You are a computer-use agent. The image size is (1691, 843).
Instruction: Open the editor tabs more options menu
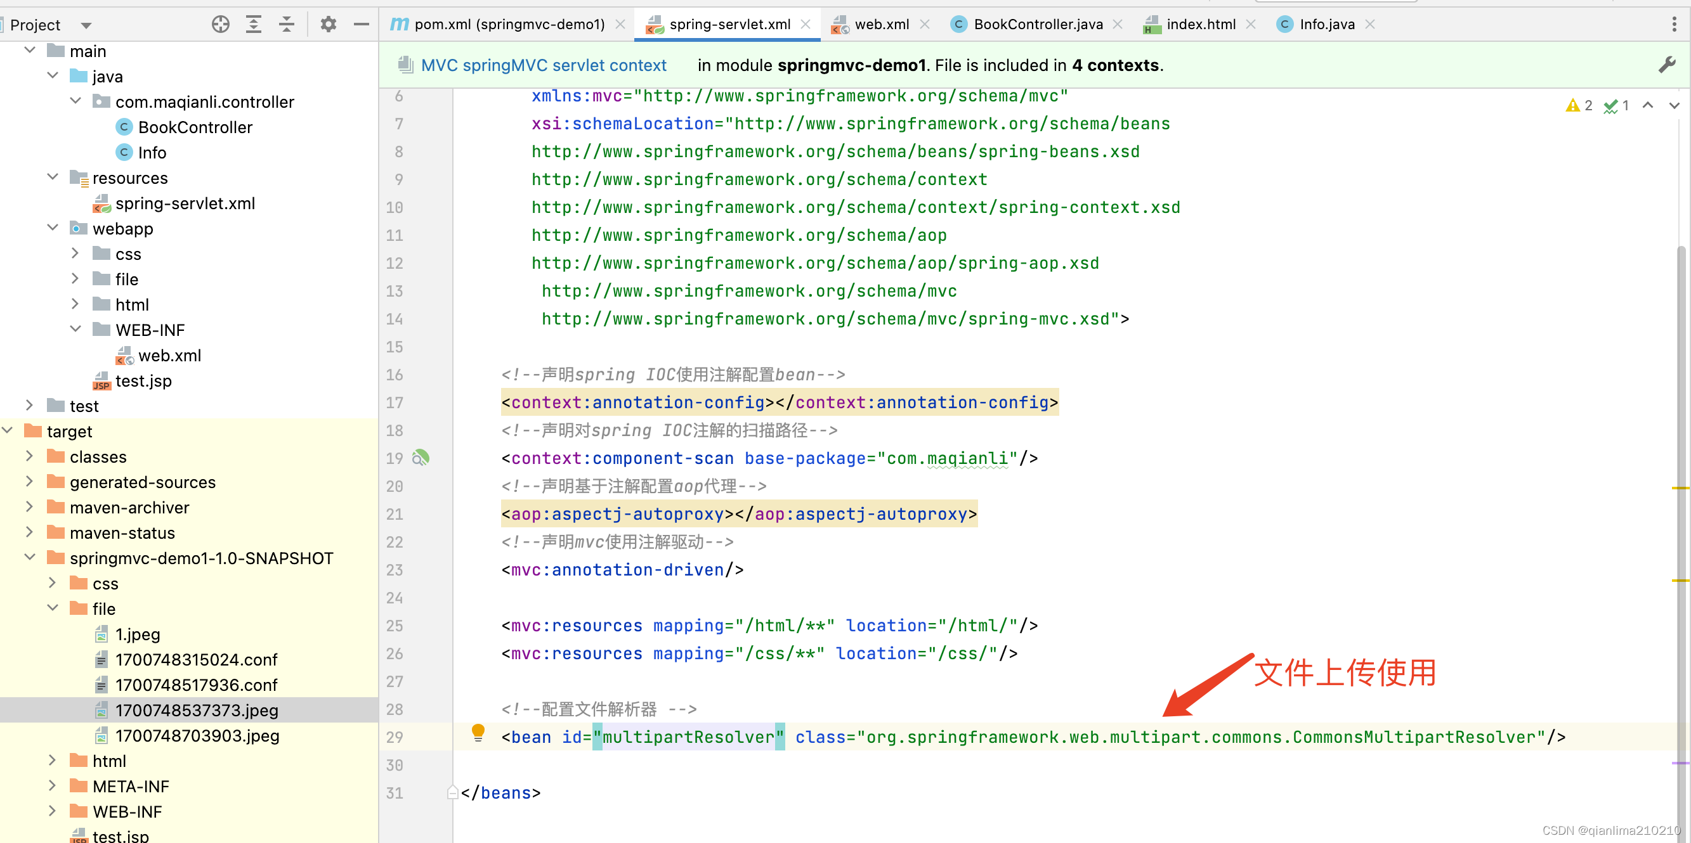tap(1674, 24)
